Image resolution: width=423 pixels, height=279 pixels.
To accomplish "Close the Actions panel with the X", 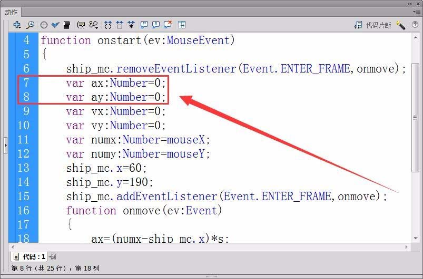I will click(x=418, y=4).
